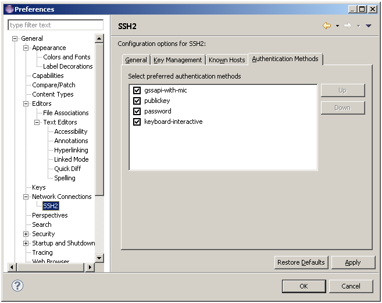Open the Known Hosts tab

[x=227, y=60]
